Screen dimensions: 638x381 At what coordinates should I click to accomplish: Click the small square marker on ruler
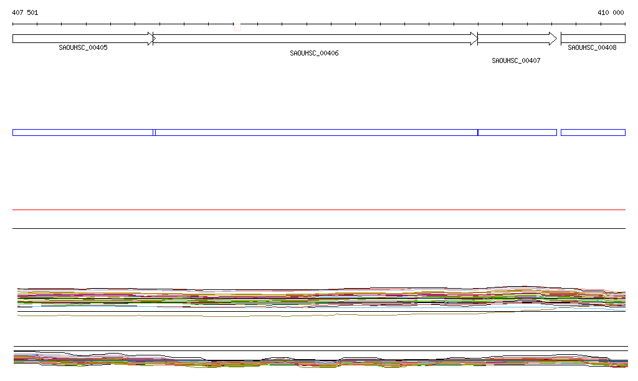pyautogui.click(x=237, y=27)
